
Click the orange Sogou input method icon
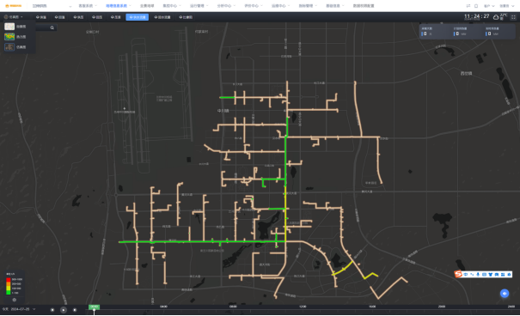click(x=458, y=274)
